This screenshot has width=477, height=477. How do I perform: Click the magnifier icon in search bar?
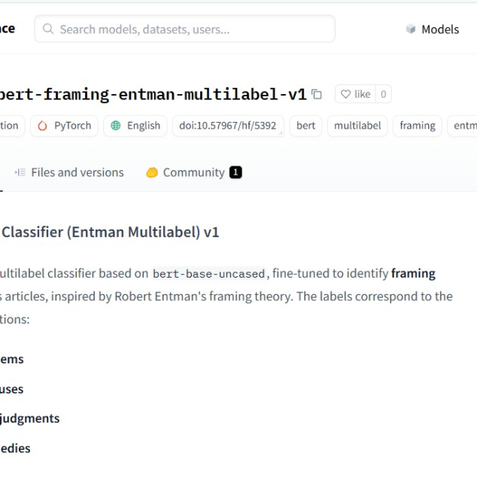pyautogui.click(x=48, y=29)
